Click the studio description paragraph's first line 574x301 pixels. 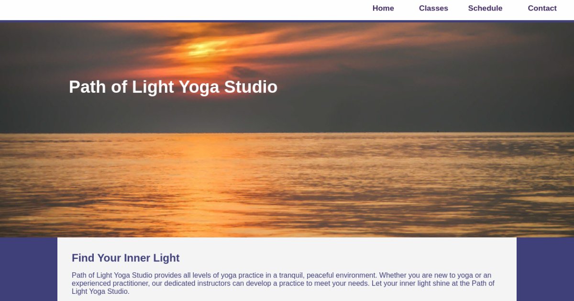point(281,275)
